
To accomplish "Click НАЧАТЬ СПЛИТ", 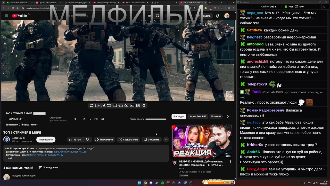I will tap(15, 119).
